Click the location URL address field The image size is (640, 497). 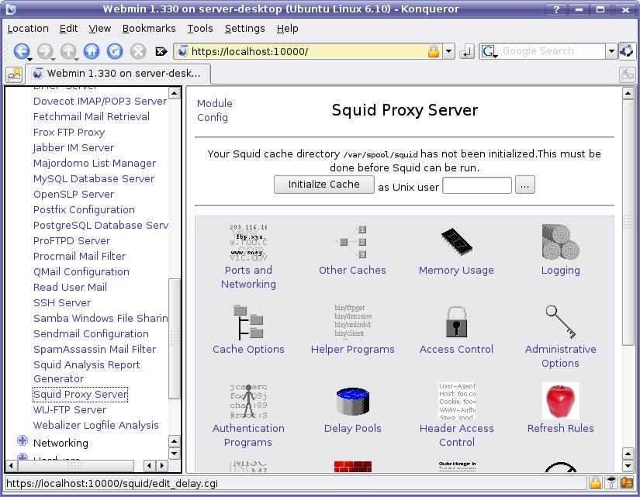tap(308, 51)
